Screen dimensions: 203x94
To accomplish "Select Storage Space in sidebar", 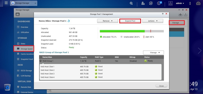I will coord(24,49).
